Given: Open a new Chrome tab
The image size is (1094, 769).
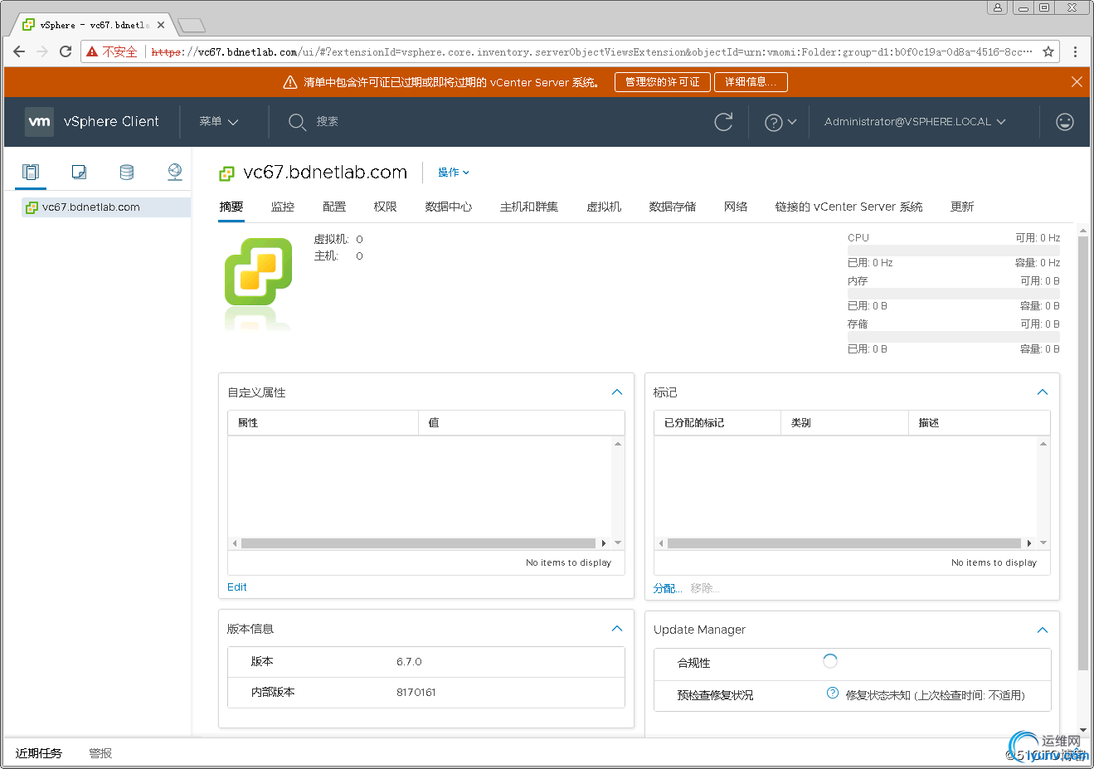Looking at the screenshot, I should [x=191, y=25].
